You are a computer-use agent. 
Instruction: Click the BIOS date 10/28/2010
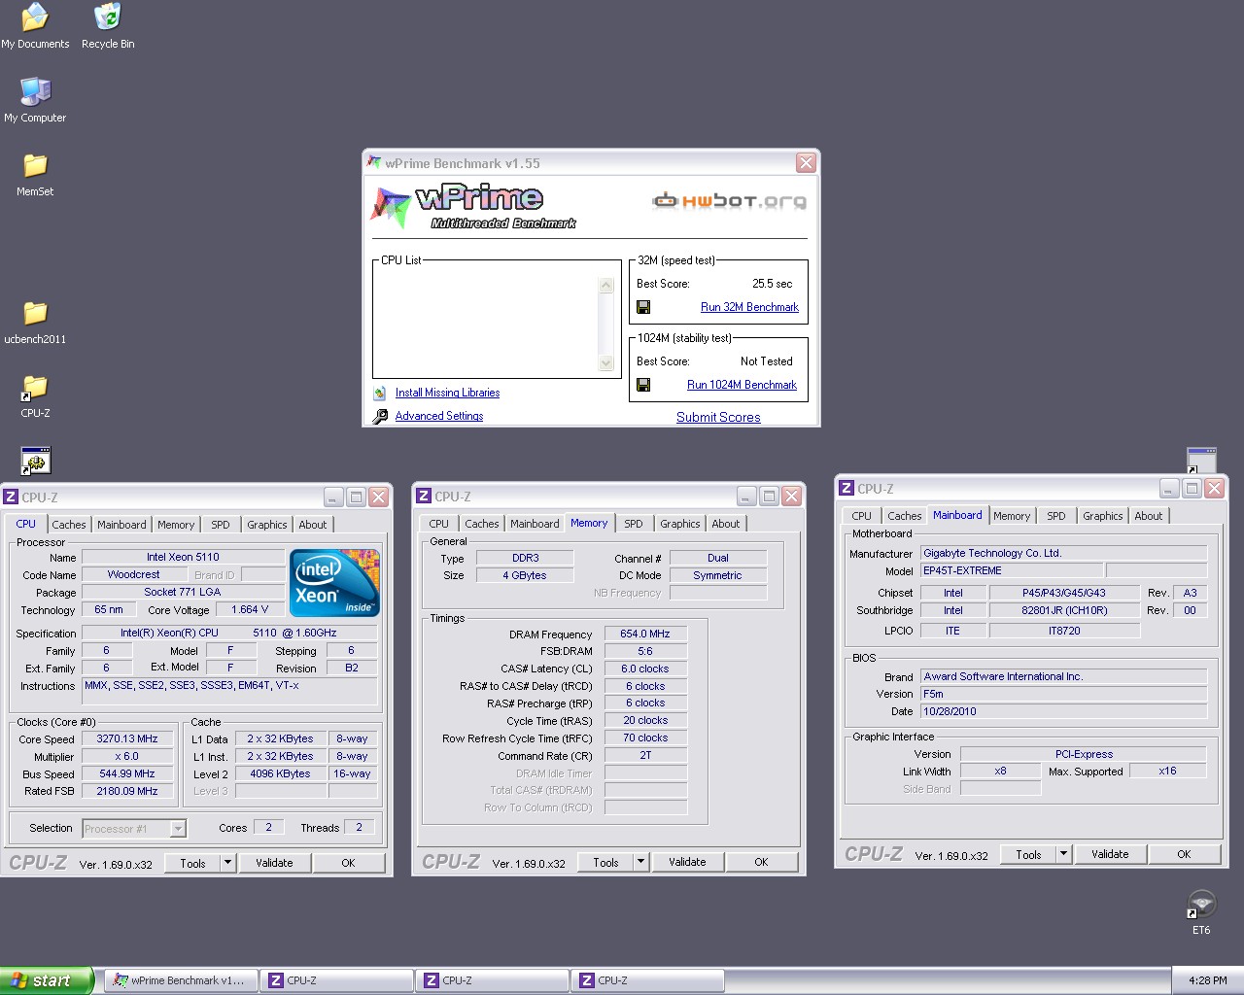point(1063,711)
